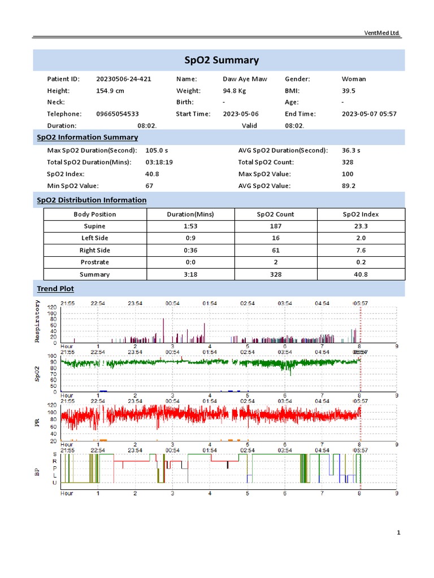Click the page number 1

tap(398, 533)
